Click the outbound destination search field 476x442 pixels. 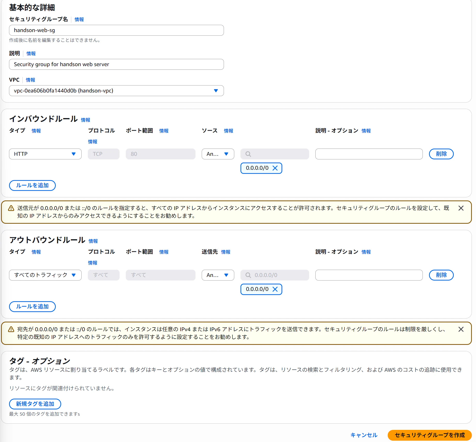tap(275, 275)
